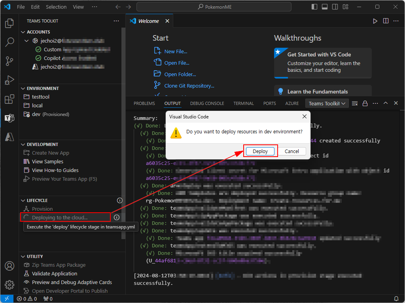Screen dimensions: 405x303
Task: Show info for Deploying to the cloud
Action: point(117,217)
